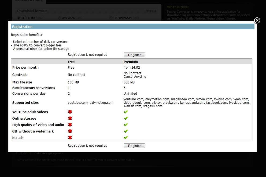This screenshot has height=177, width=266.
Task: Click the red cross in High quality row
Action: (70, 125)
